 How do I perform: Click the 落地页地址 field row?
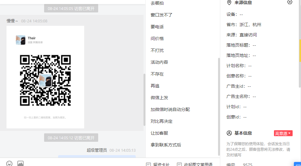click(x=241, y=55)
